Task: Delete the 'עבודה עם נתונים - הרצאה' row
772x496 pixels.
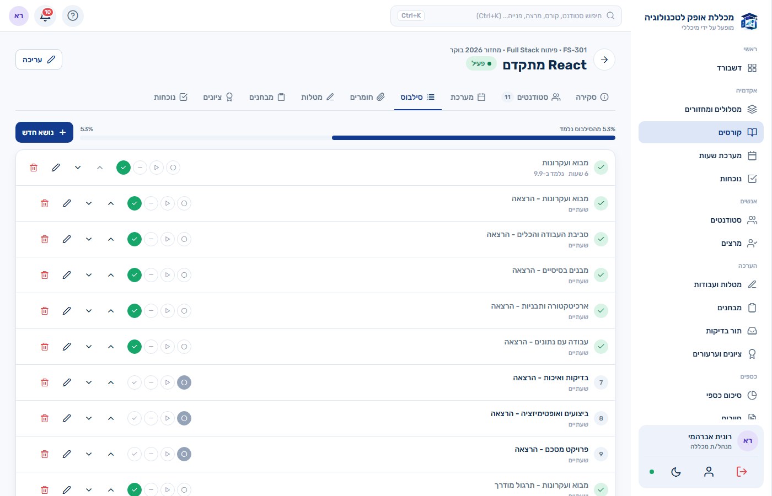Action: tap(45, 347)
